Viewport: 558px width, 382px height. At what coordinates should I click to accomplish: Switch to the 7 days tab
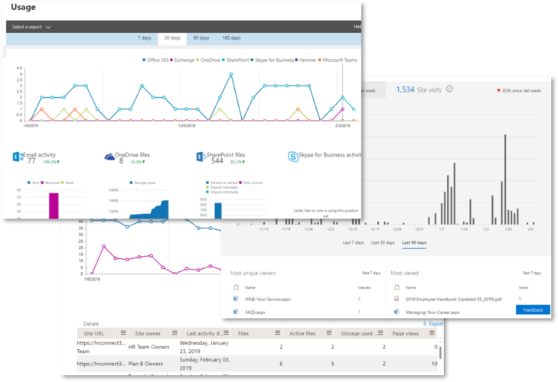click(x=145, y=37)
